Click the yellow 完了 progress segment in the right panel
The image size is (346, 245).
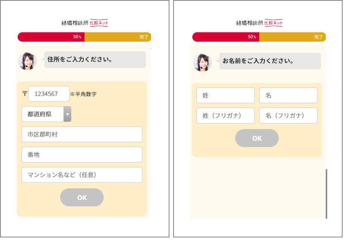pyautogui.click(x=292, y=37)
